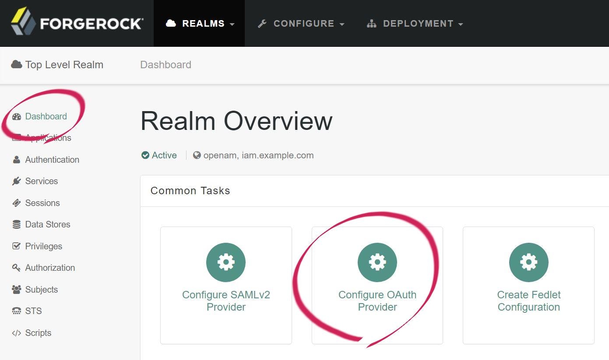Click the gear icon for Create Fedlet Configuration
This screenshot has height=360, width=609.
(529, 262)
